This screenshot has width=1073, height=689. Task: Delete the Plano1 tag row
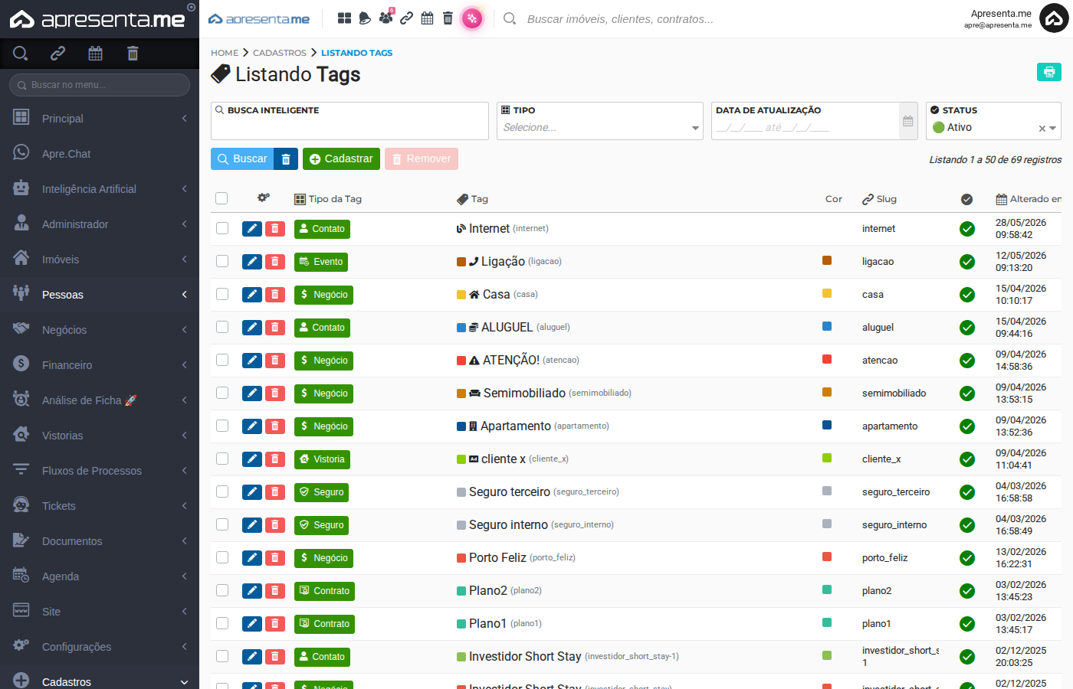coord(275,624)
